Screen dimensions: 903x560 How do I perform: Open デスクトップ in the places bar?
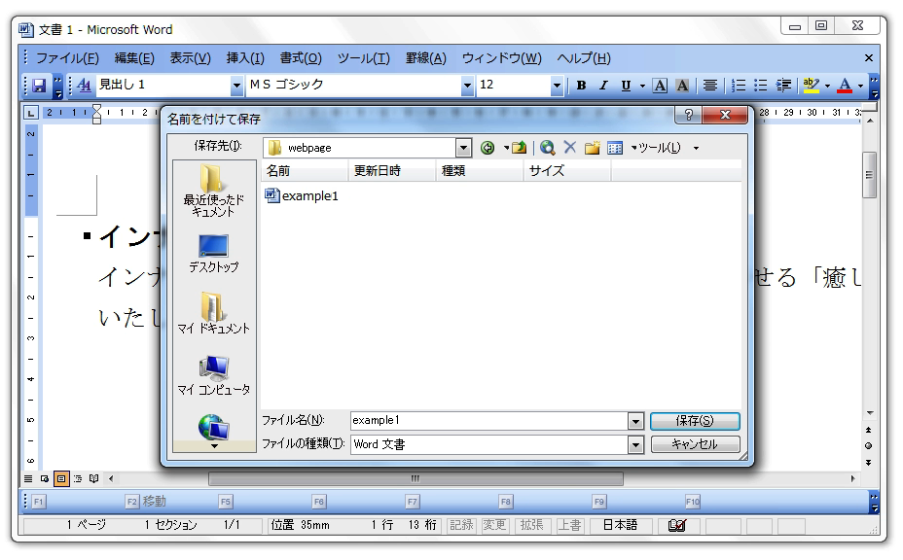(212, 253)
